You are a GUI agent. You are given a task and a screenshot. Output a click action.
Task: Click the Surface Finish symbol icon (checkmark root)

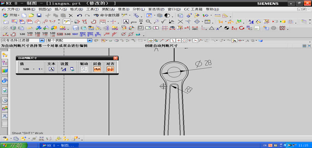(x=163, y=21)
